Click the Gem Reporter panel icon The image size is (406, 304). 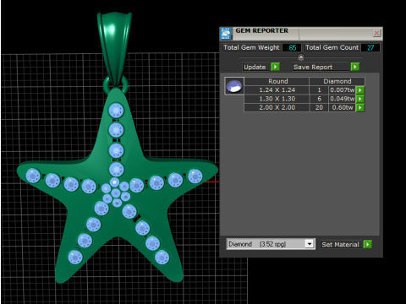pyautogui.click(x=226, y=34)
